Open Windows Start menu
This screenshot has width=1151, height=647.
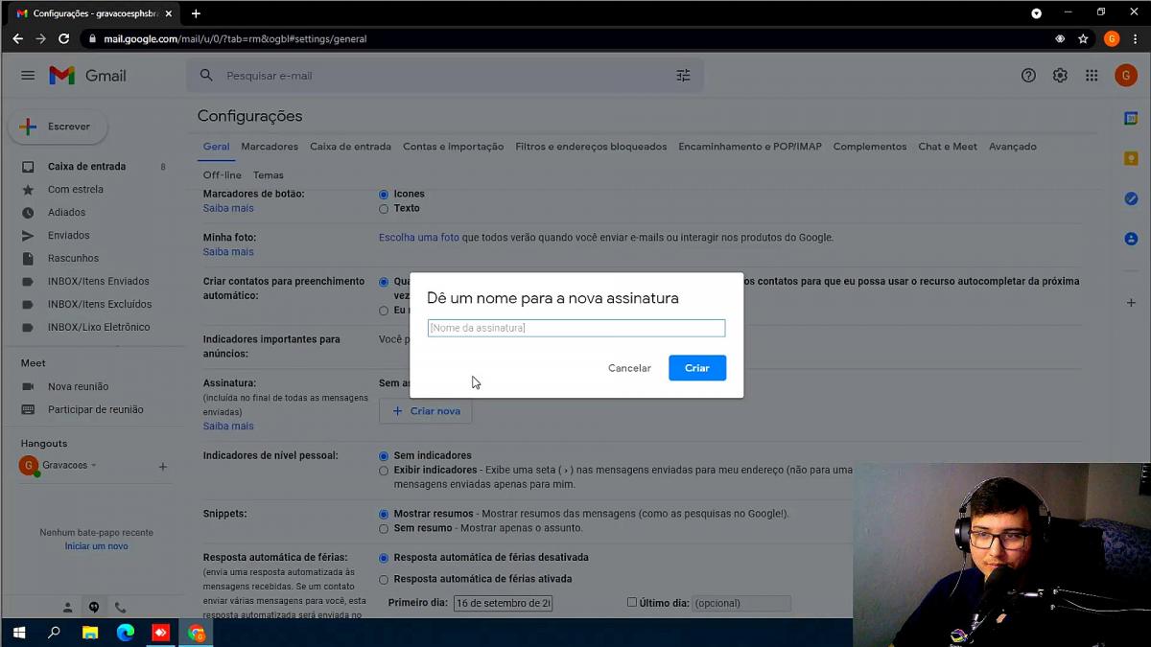click(x=18, y=633)
